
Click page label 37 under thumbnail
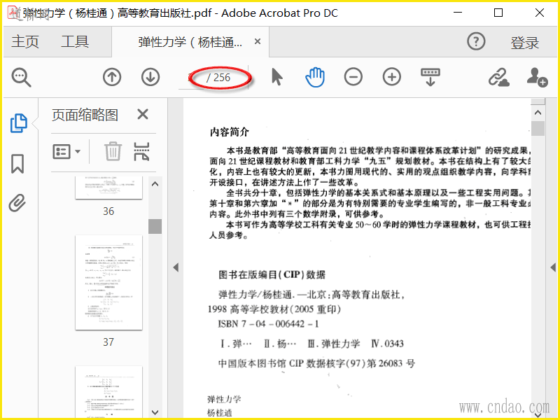[x=108, y=342]
